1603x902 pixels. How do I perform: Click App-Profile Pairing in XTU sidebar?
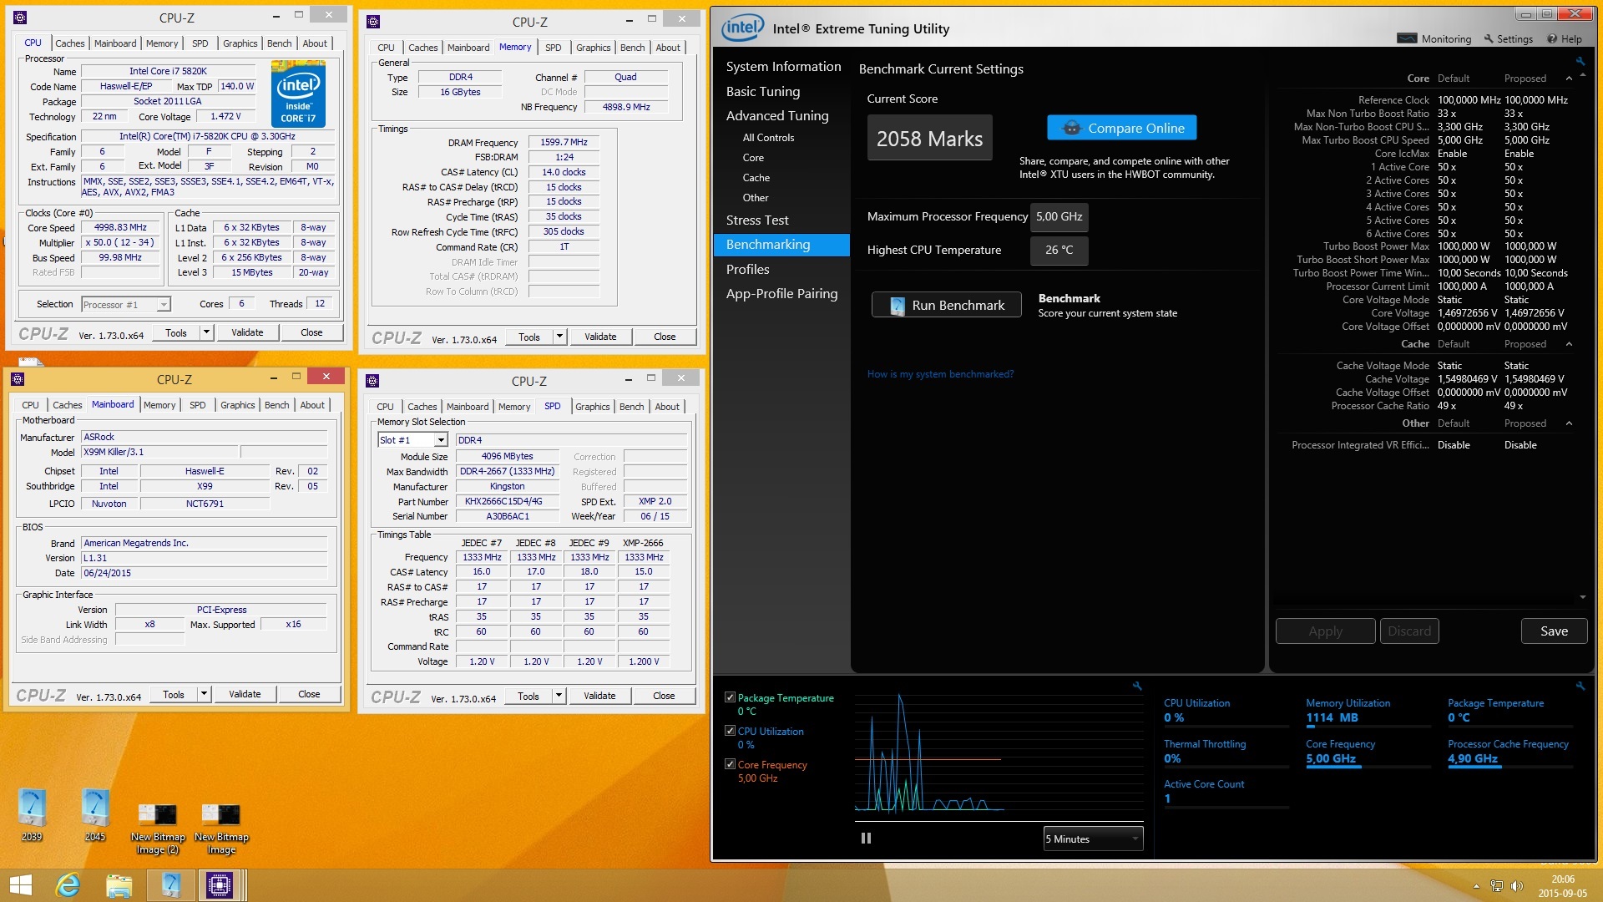pos(781,293)
